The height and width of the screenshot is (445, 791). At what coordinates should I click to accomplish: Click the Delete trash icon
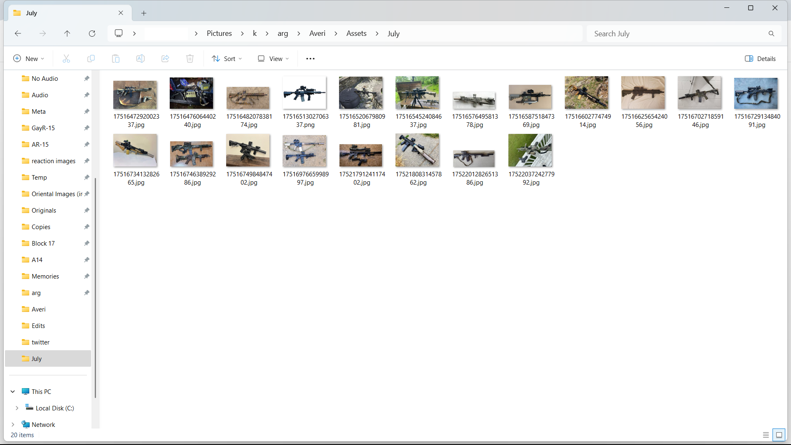(190, 59)
